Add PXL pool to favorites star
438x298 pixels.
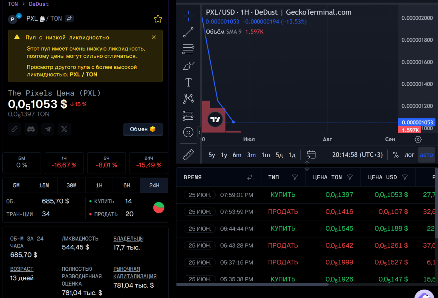pyautogui.click(x=158, y=19)
